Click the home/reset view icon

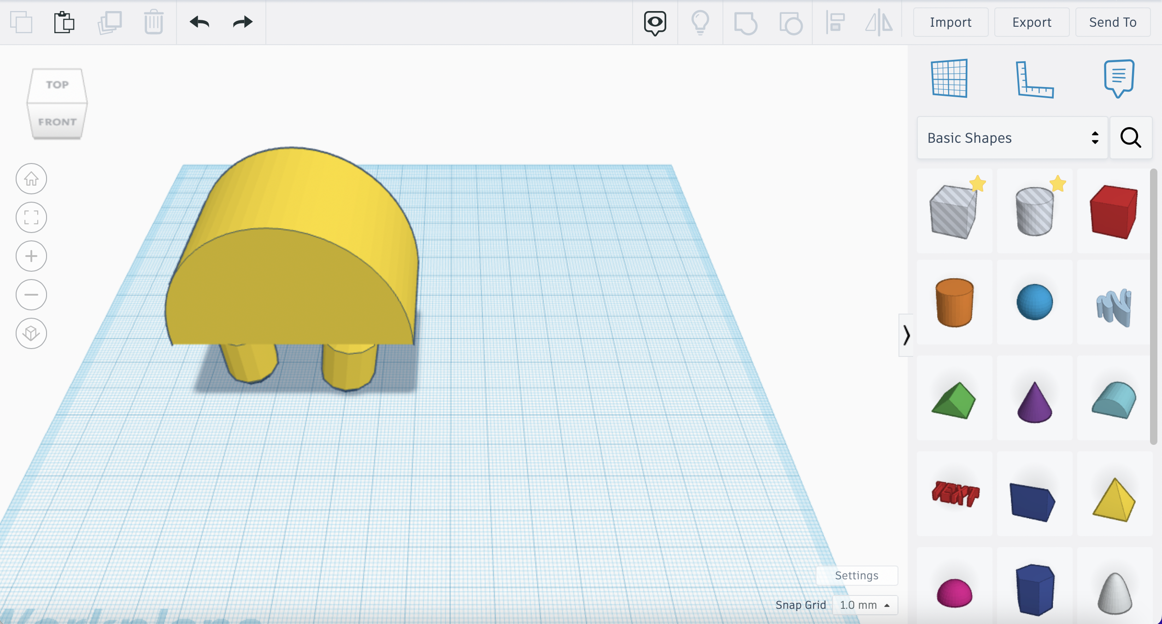click(31, 178)
